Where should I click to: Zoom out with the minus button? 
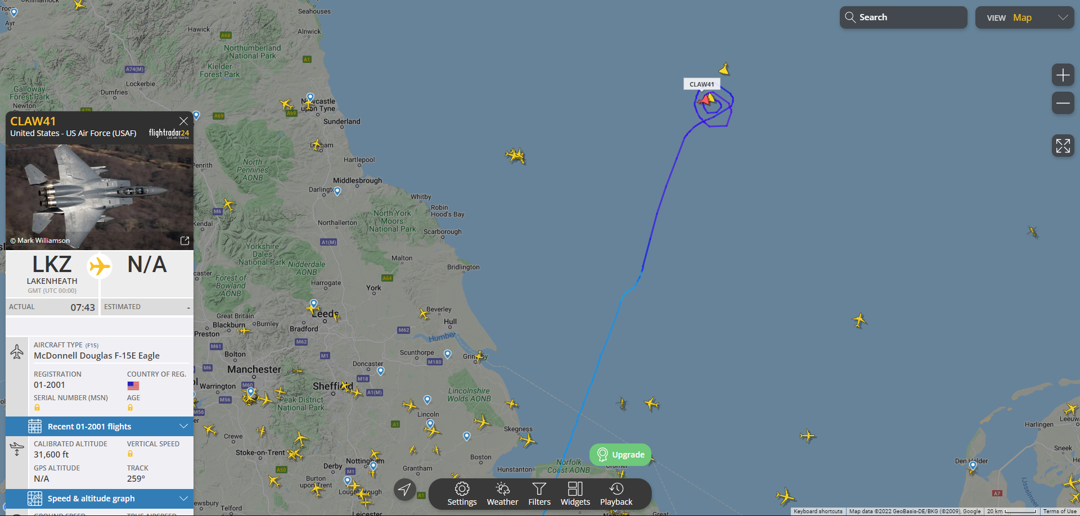pyautogui.click(x=1063, y=103)
